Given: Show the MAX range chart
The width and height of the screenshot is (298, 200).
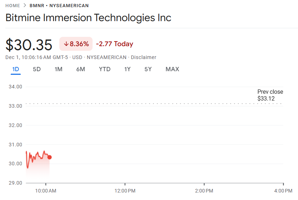Looking at the screenshot, I should [172, 69].
